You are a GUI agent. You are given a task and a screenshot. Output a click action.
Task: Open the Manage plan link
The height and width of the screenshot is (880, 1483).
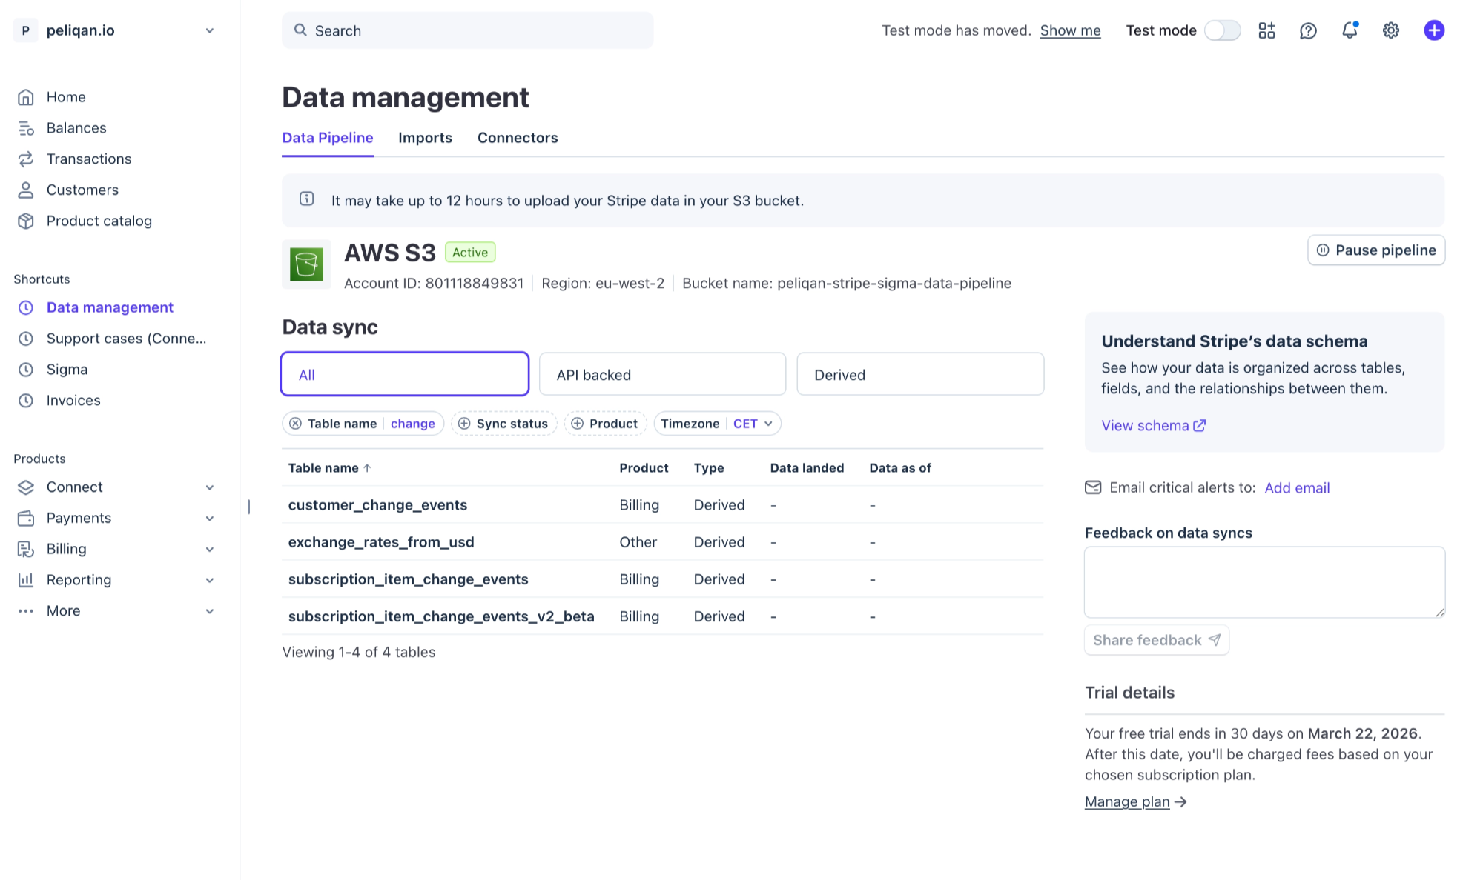tap(1135, 801)
